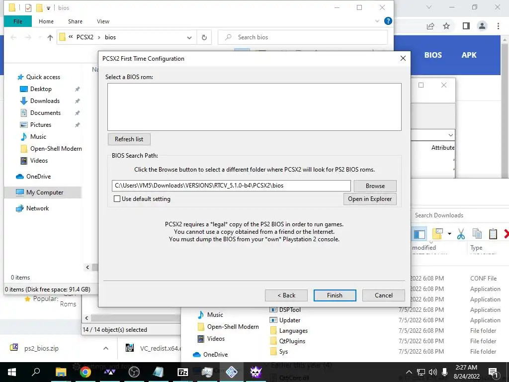This screenshot has height=382, width=509.
Task: Open Downloads in bios Explorer sidebar
Action: point(45,101)
